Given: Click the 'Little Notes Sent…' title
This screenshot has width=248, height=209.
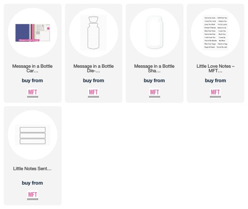Looking at the screenshot, I should [x=32, y=169].
